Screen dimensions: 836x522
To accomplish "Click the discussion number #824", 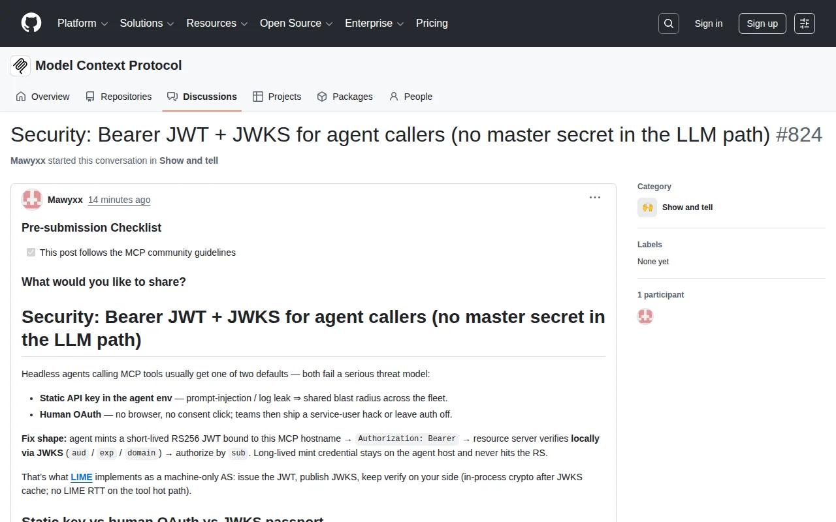I will pyautogui.click(x=799, y=134).
